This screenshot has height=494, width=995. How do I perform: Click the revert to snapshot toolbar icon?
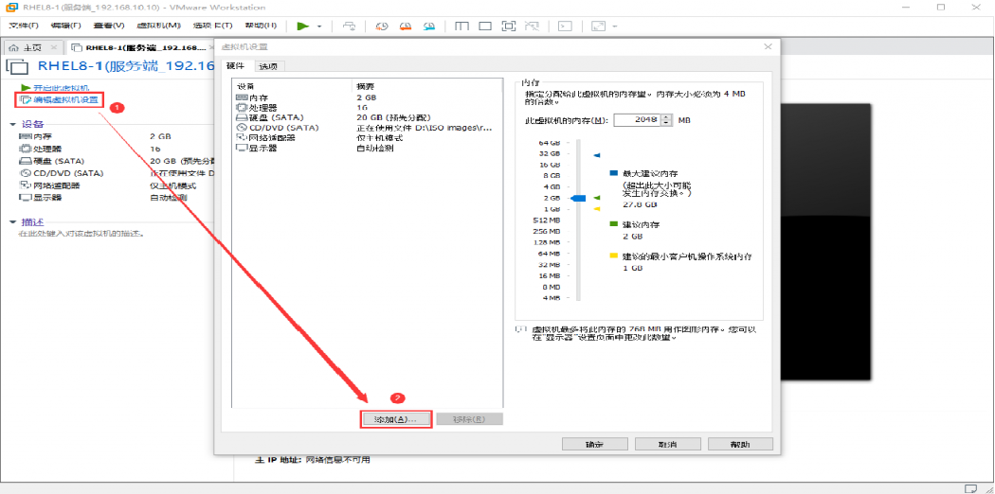[x=406, y=26]
